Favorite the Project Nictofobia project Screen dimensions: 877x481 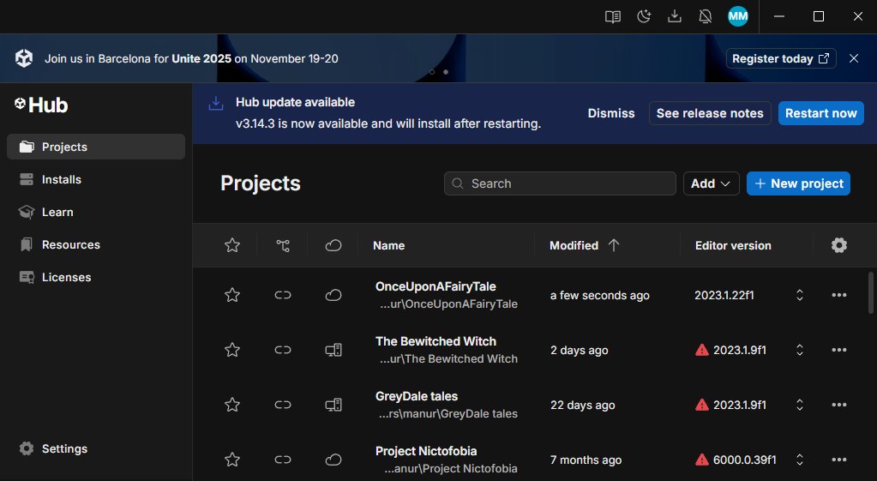point(232,460)
